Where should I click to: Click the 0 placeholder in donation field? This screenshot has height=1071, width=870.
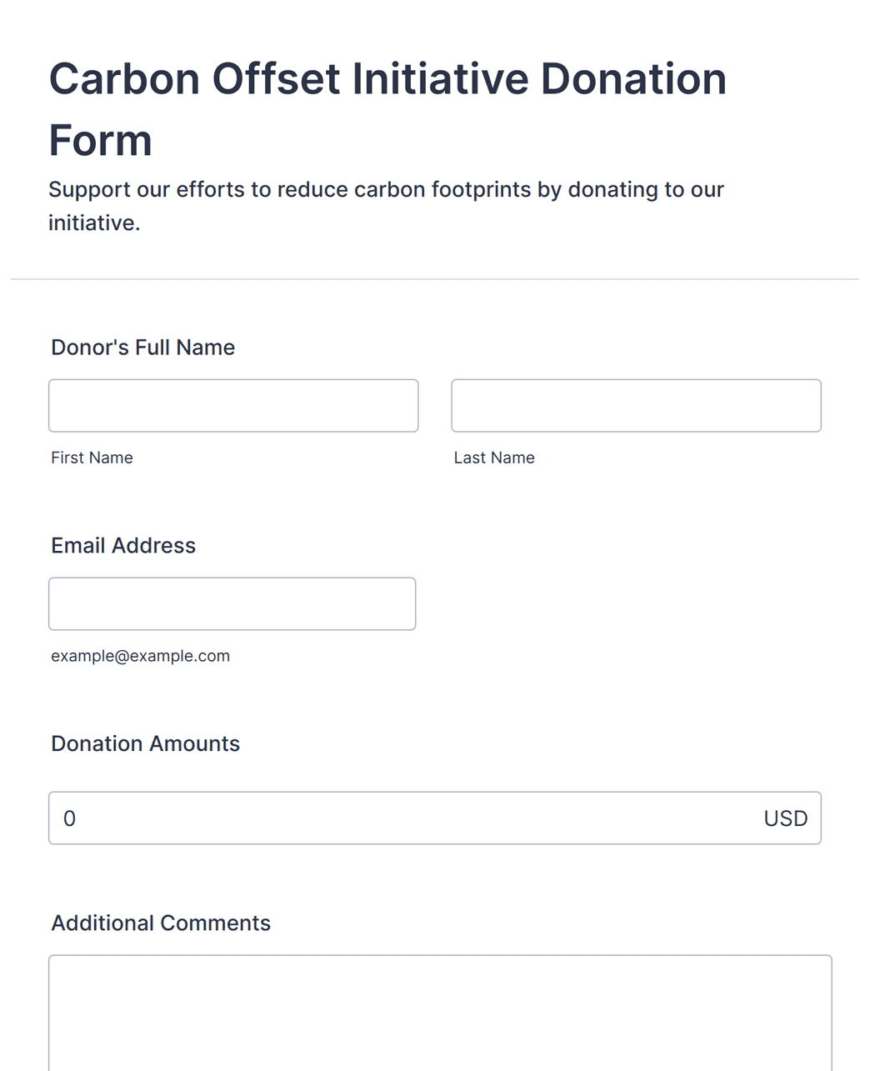coord(70,818)
